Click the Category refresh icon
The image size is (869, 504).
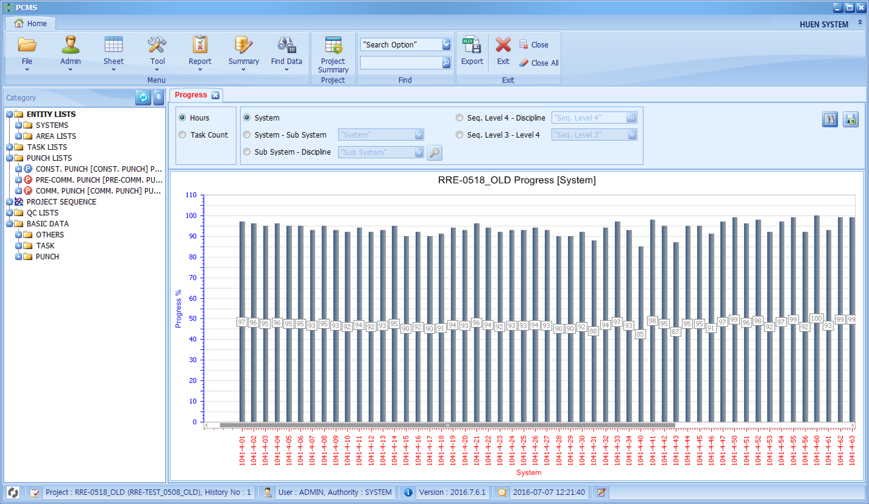[143, 98]
